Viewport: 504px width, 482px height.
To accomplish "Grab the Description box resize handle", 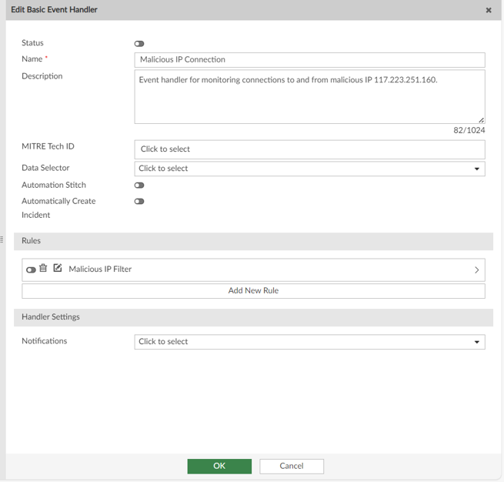I will [481, 120].
